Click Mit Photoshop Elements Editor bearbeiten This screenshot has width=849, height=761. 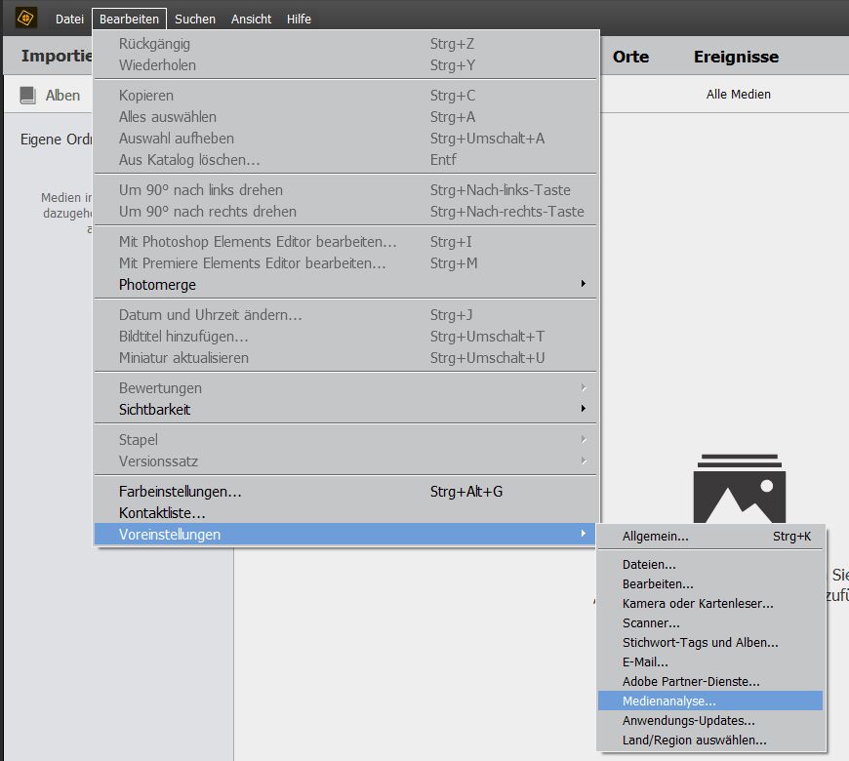tap(345, 241)
